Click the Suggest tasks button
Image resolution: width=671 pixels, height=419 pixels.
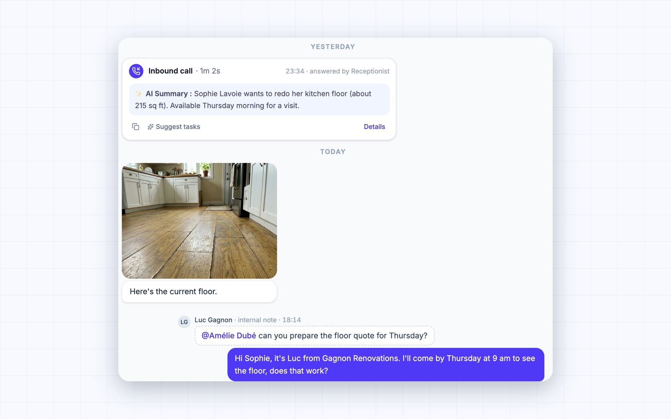point(174,127)
